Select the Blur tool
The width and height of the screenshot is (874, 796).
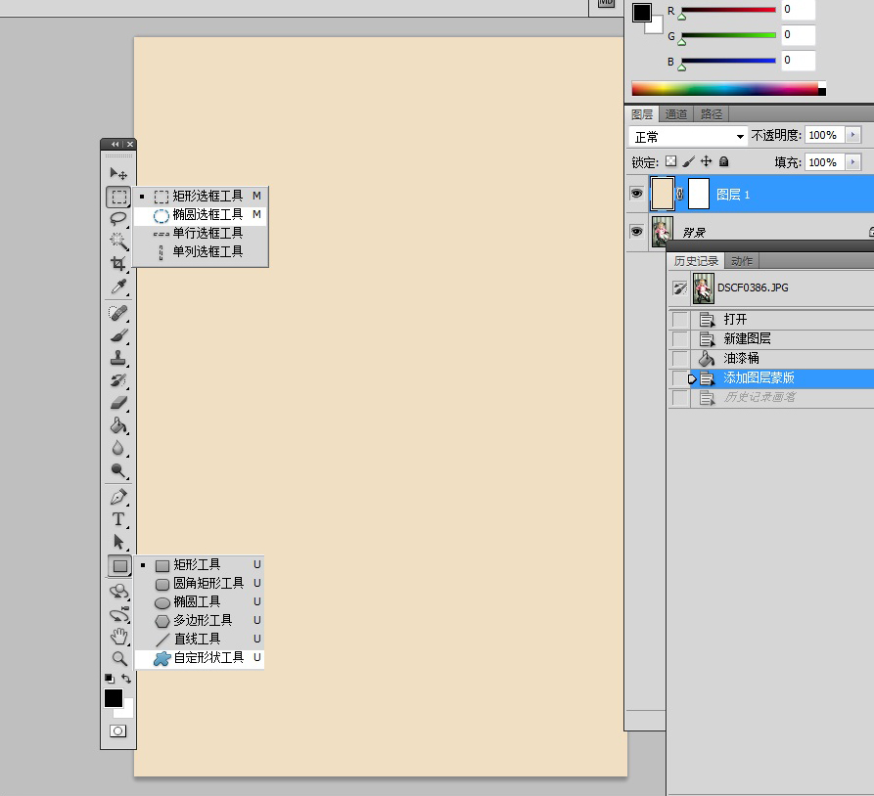click(x=118, y=448)
